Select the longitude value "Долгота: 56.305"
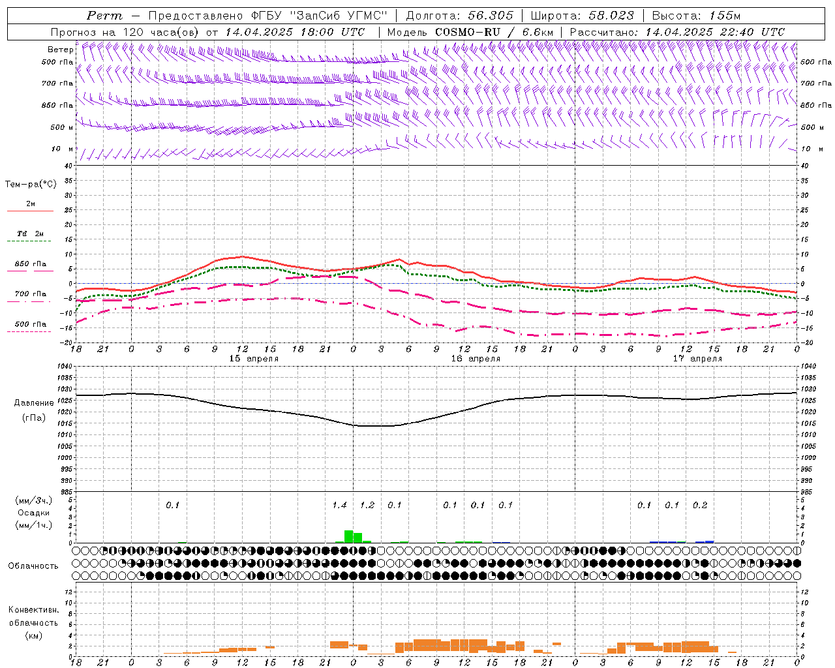This screenshot has width=835, height=668. (x=459, y=16)
